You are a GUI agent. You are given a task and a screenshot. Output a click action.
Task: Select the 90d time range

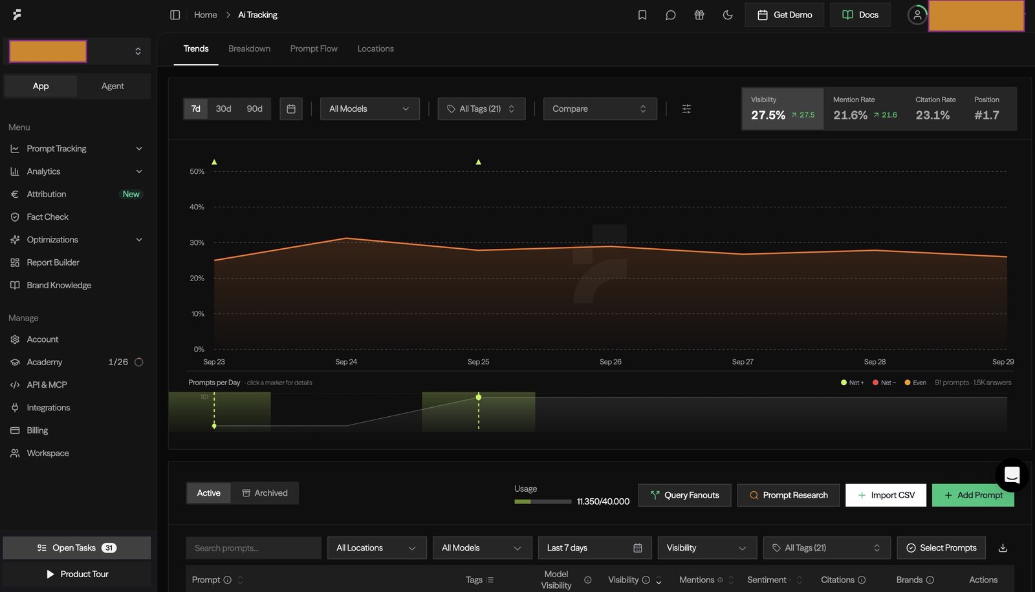pyautogui.click(x=254, y=109)
